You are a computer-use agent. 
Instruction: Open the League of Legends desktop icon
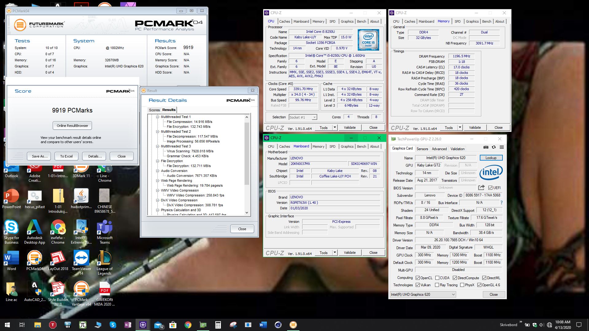click(x=105, y=262)
